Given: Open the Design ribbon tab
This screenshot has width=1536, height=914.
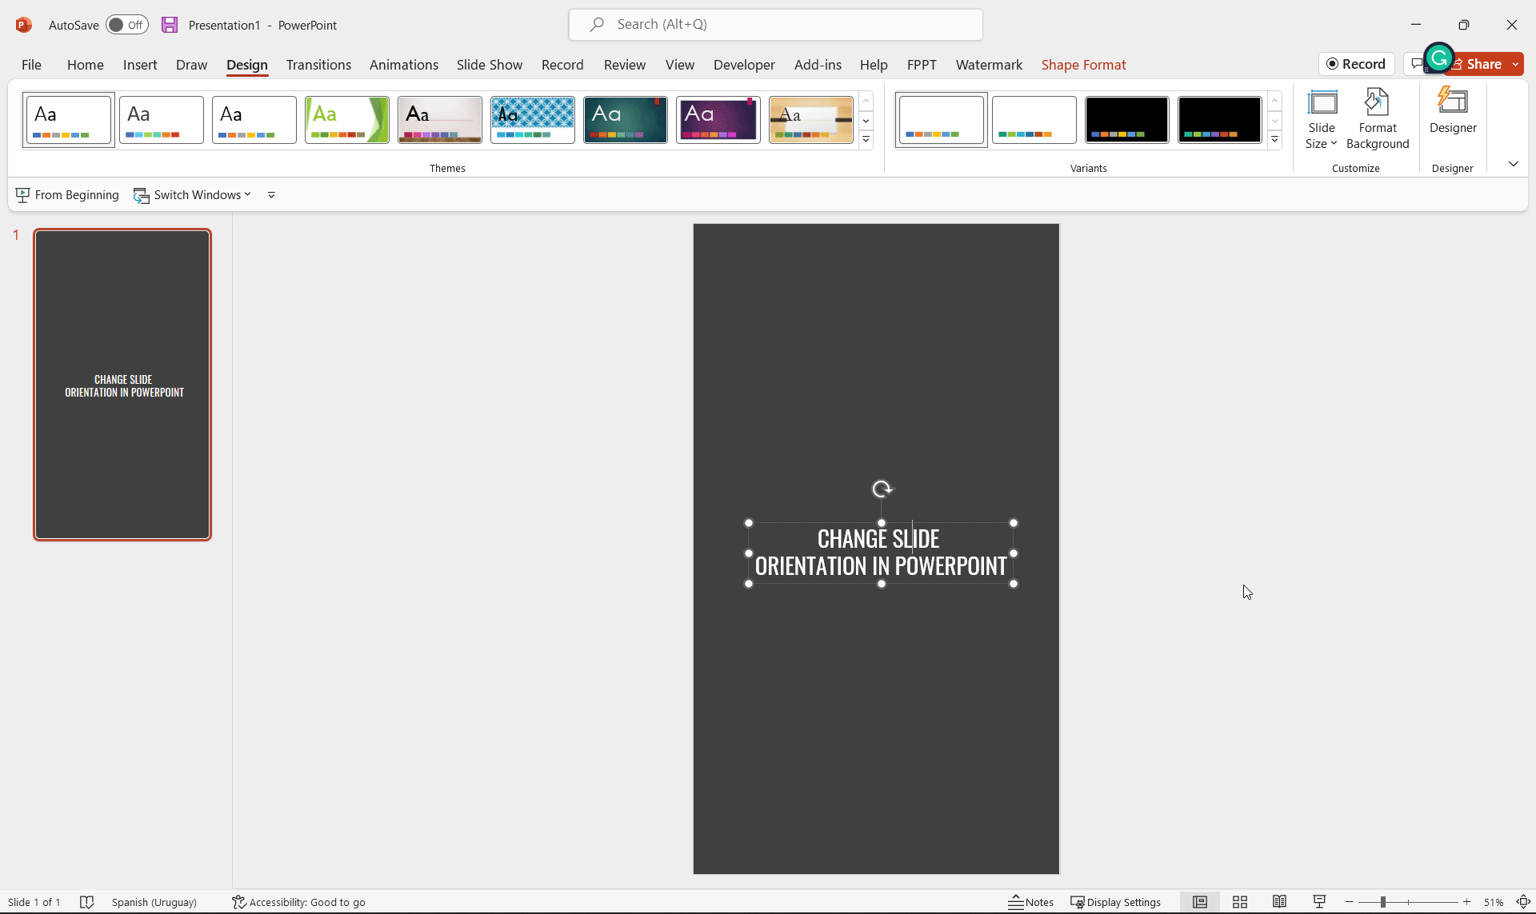Looking at the screenshot, I should 246,64.
